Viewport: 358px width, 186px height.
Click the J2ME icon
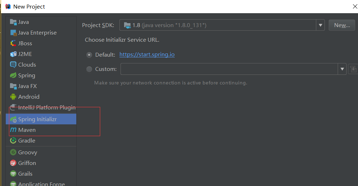coord(13,54)
